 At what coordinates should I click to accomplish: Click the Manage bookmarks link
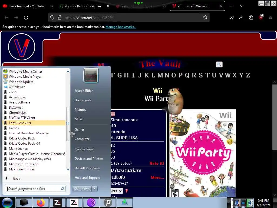click(x=121, y=27)
